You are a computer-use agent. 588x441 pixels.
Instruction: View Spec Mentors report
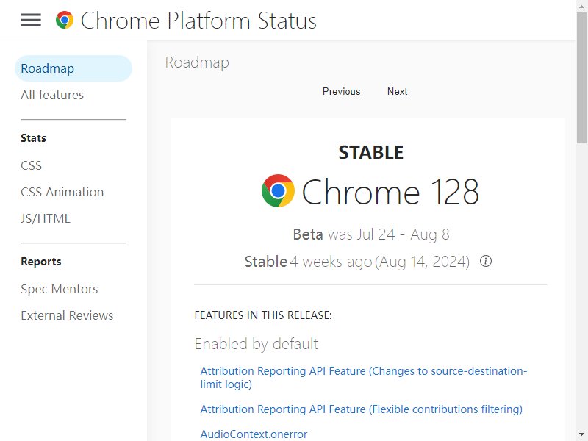[60, 289]
